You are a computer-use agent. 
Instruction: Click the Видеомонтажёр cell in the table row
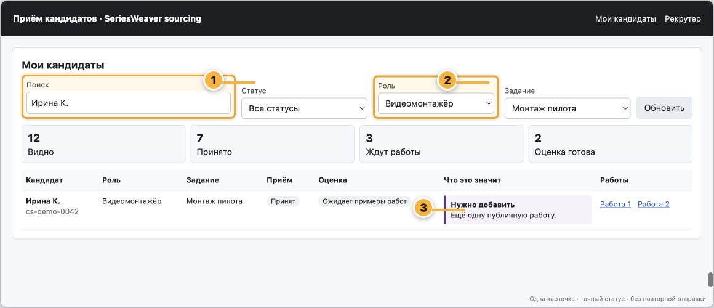pos(132,201)
